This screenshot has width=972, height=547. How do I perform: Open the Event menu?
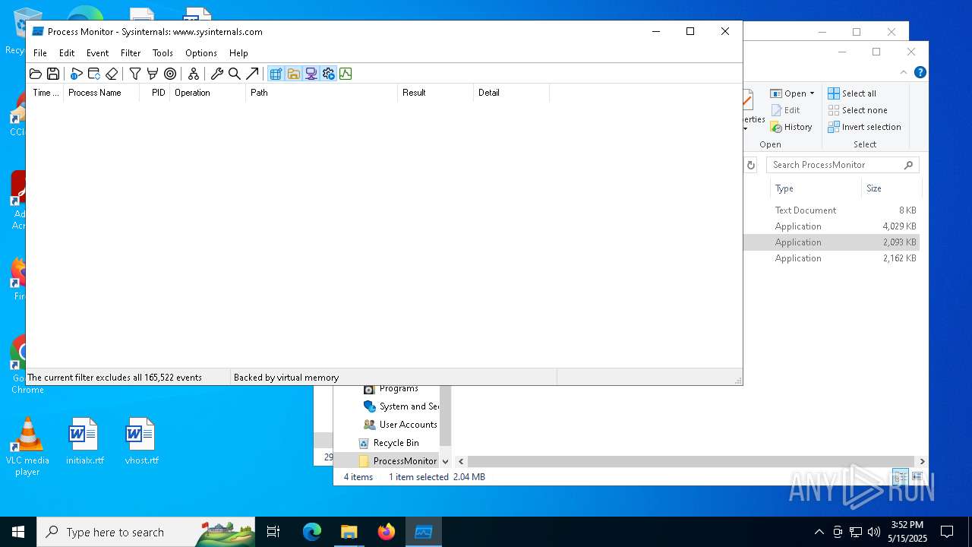97,53
